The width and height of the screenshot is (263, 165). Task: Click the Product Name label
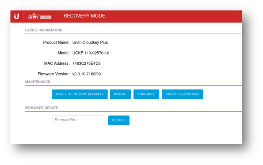56,42
